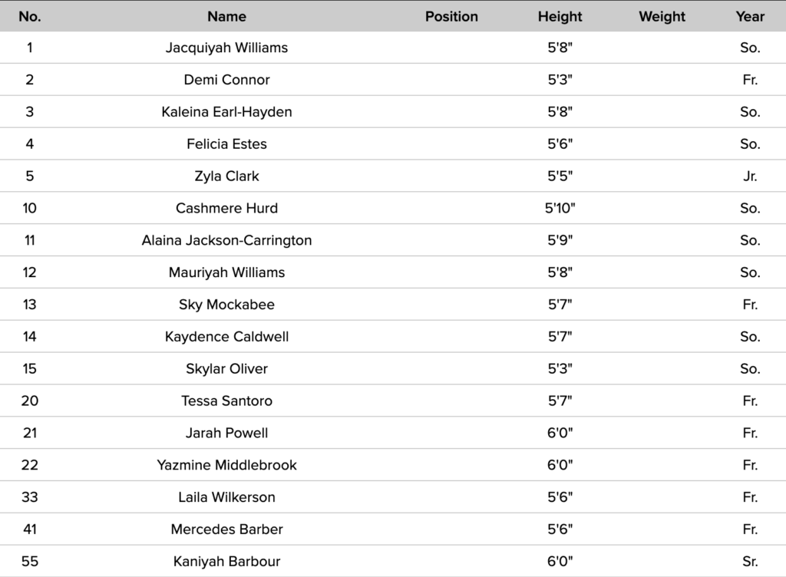The image size is (786, 577).
Task: Select the Height column header
Action: coord(560,16)
